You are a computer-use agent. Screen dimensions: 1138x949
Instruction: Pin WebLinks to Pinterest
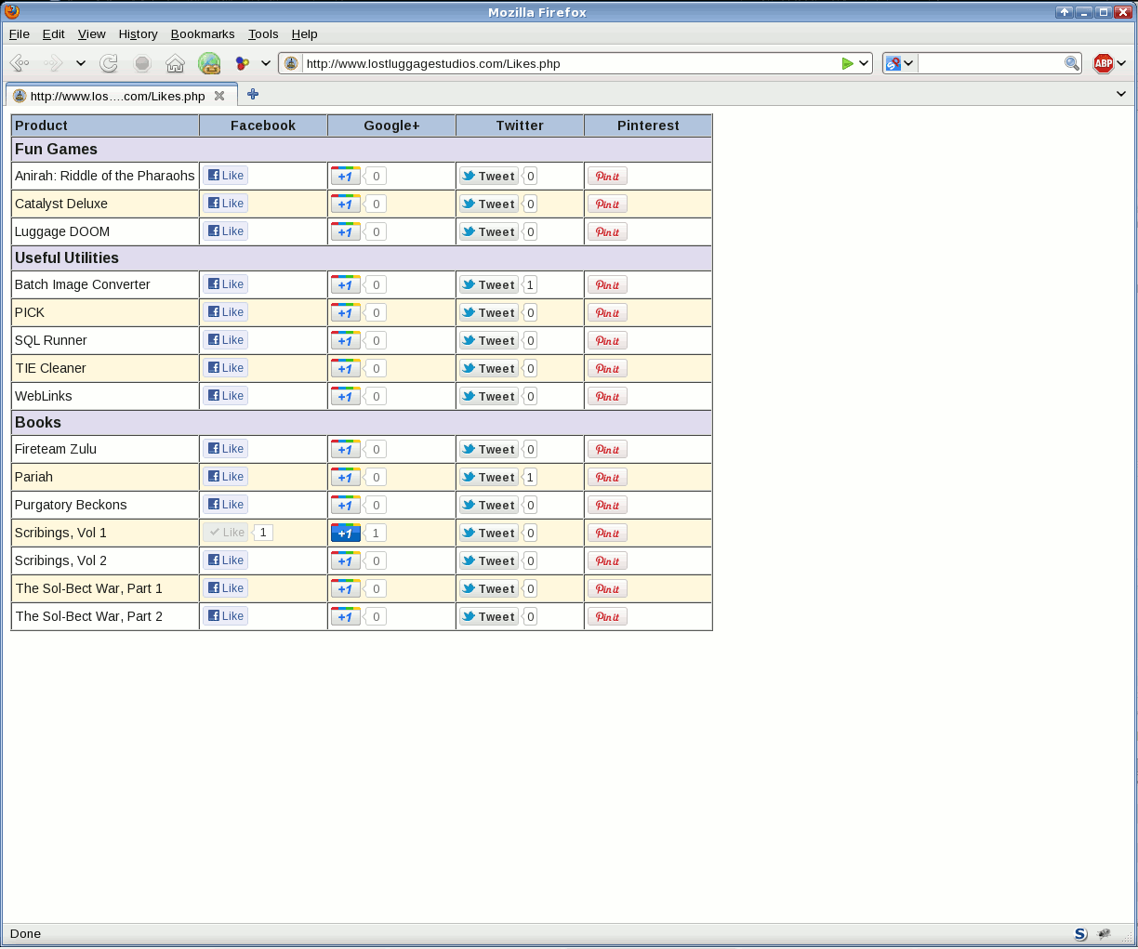[x=607, y=396]
